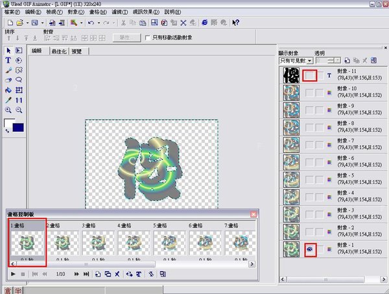Switch to the 預覽 tab

(x=77, y=51)
